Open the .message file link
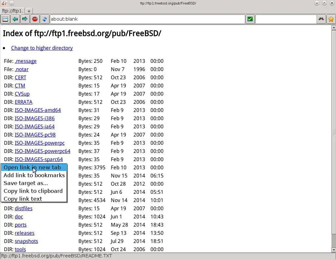336x260 pixels. point(26,61)
